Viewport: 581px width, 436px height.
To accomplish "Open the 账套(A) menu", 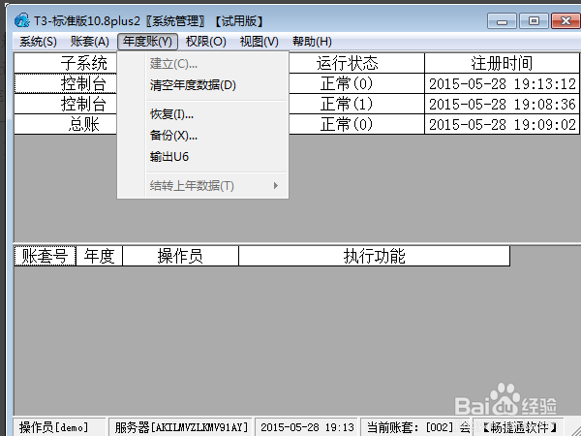I will (89, 42).
